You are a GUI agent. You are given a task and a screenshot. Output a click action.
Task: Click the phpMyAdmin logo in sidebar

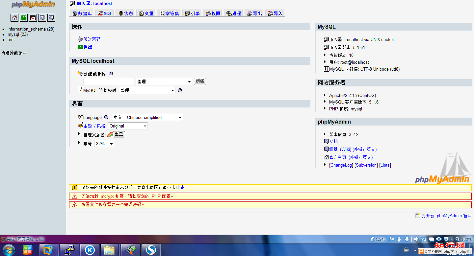33,5
